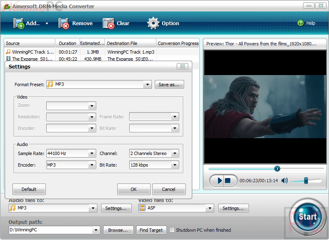The width and height of the screenshot is (329, 240).
Task: Expand the Channel dropdown
Action: pyautogui.click(x=175, y=153)
